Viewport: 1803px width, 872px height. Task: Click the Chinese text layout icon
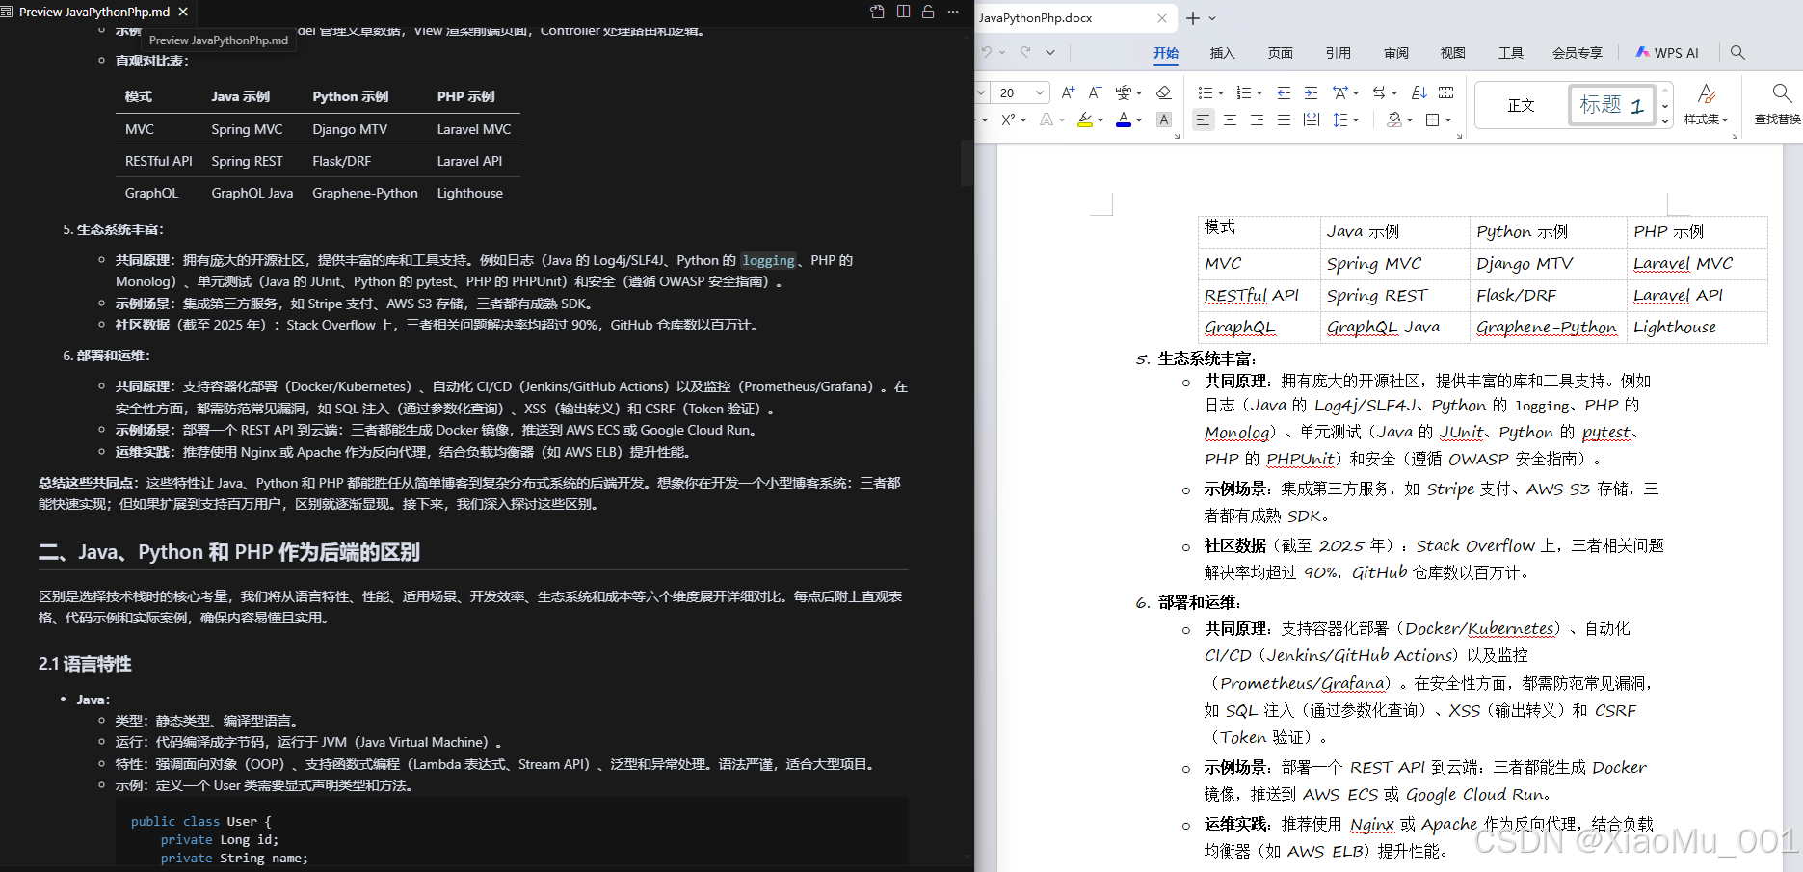[x=1340, y=92]
